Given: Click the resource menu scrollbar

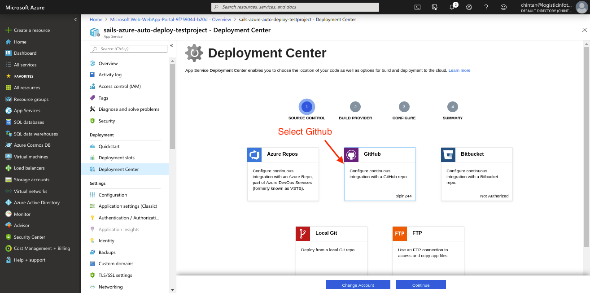Looking at the screenshot, I should tap(173, 107).
